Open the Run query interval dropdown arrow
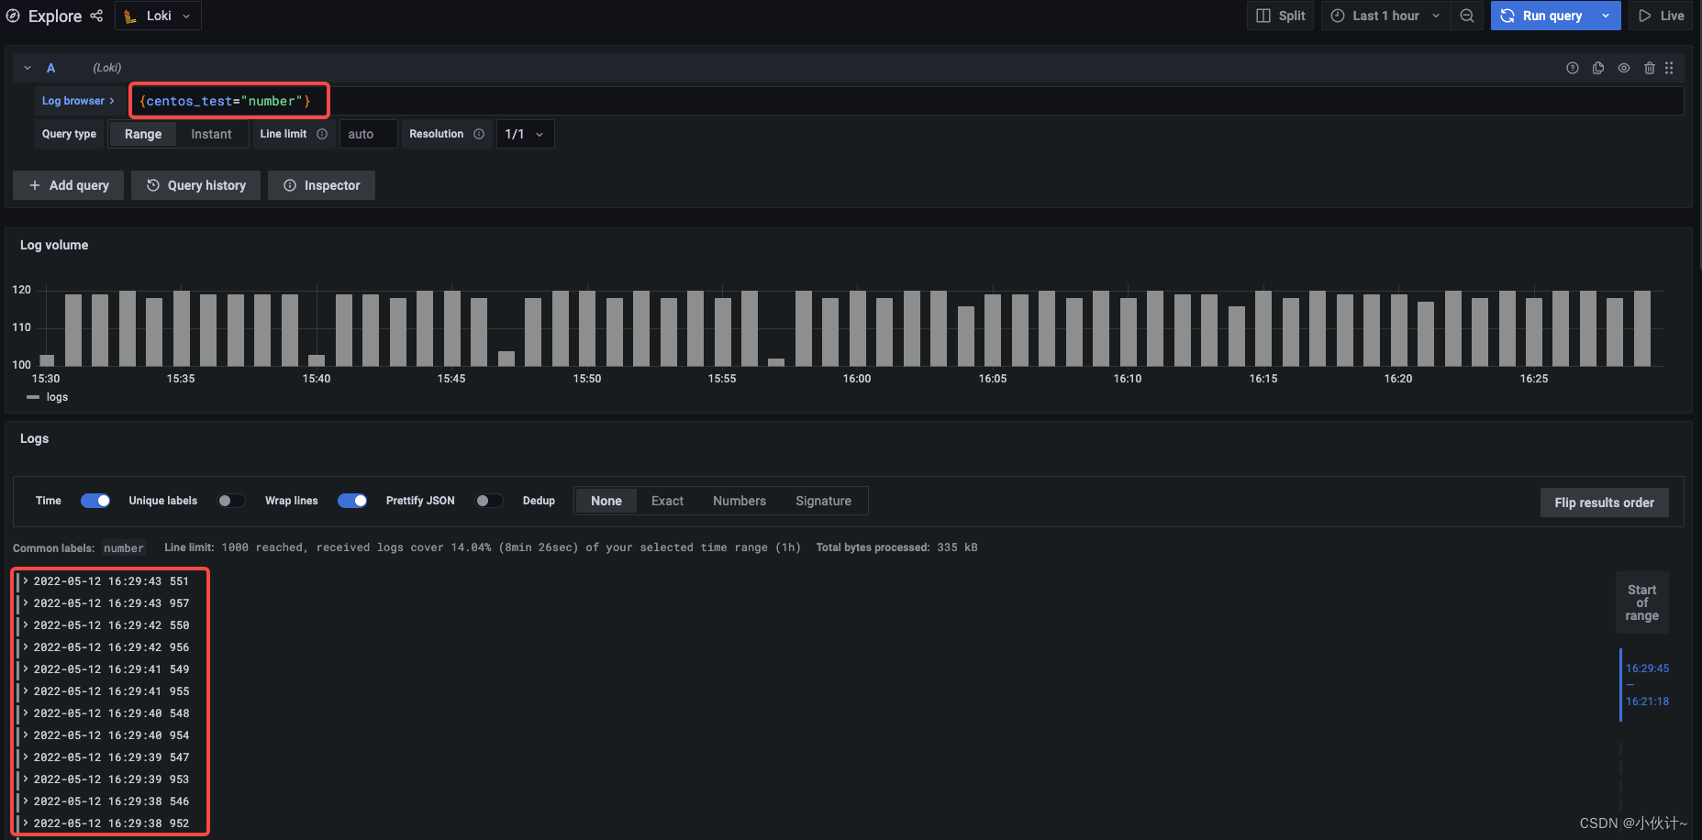This screenshot has height=840, width=1702. click(1606, 16)
